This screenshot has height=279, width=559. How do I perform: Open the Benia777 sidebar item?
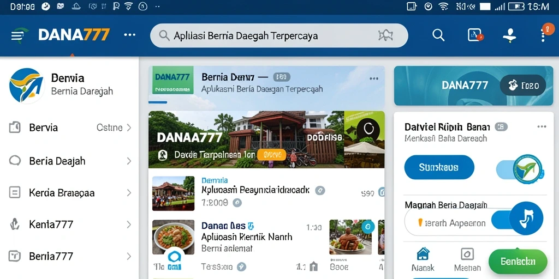coord(69,256)
